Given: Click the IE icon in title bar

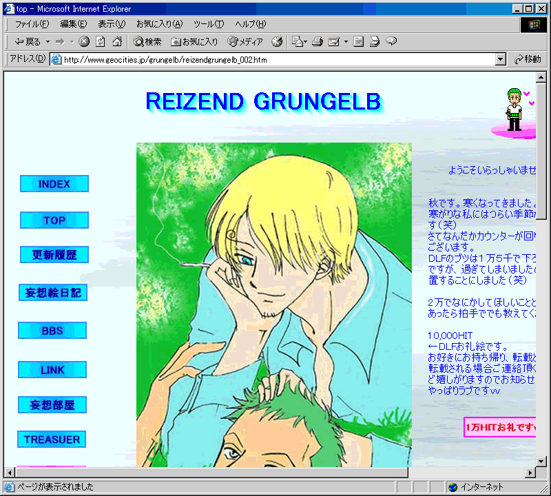Looking at the screenshot, I should click(x=9, y=9).
